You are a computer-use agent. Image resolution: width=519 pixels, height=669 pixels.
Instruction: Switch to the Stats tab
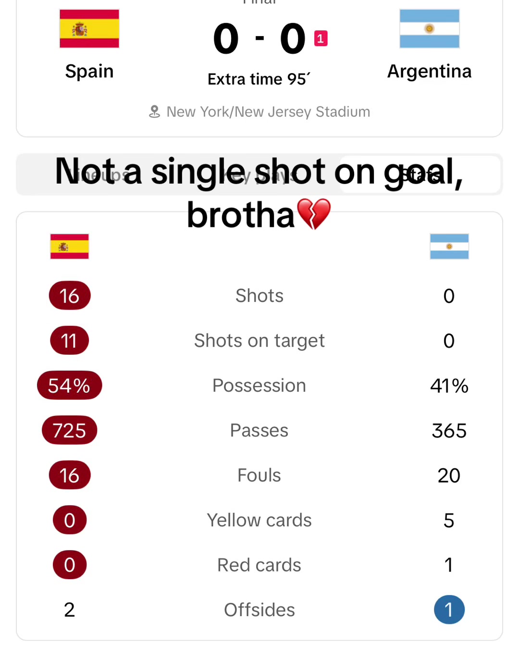(420, 174)
